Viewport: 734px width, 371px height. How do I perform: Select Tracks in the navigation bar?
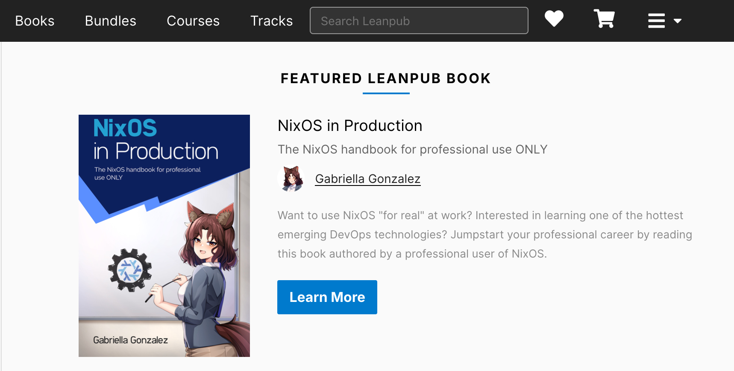(271, 21)
